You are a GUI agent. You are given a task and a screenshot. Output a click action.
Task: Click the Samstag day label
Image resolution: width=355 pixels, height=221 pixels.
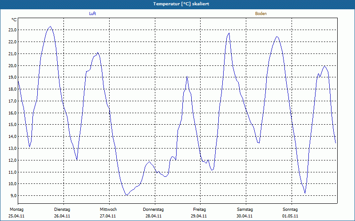245,210
